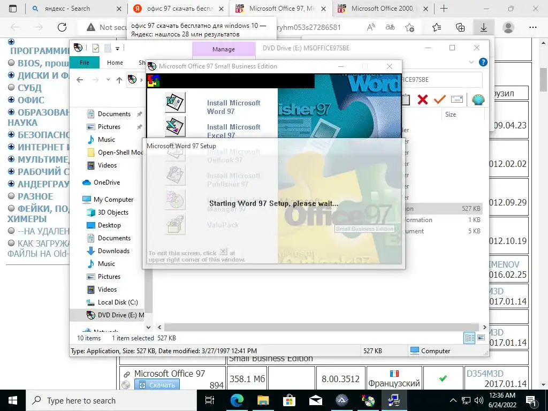Open Microsoft Edge from the taskbar
Viewport: 548px width, 411px height.
coord(237,400)
